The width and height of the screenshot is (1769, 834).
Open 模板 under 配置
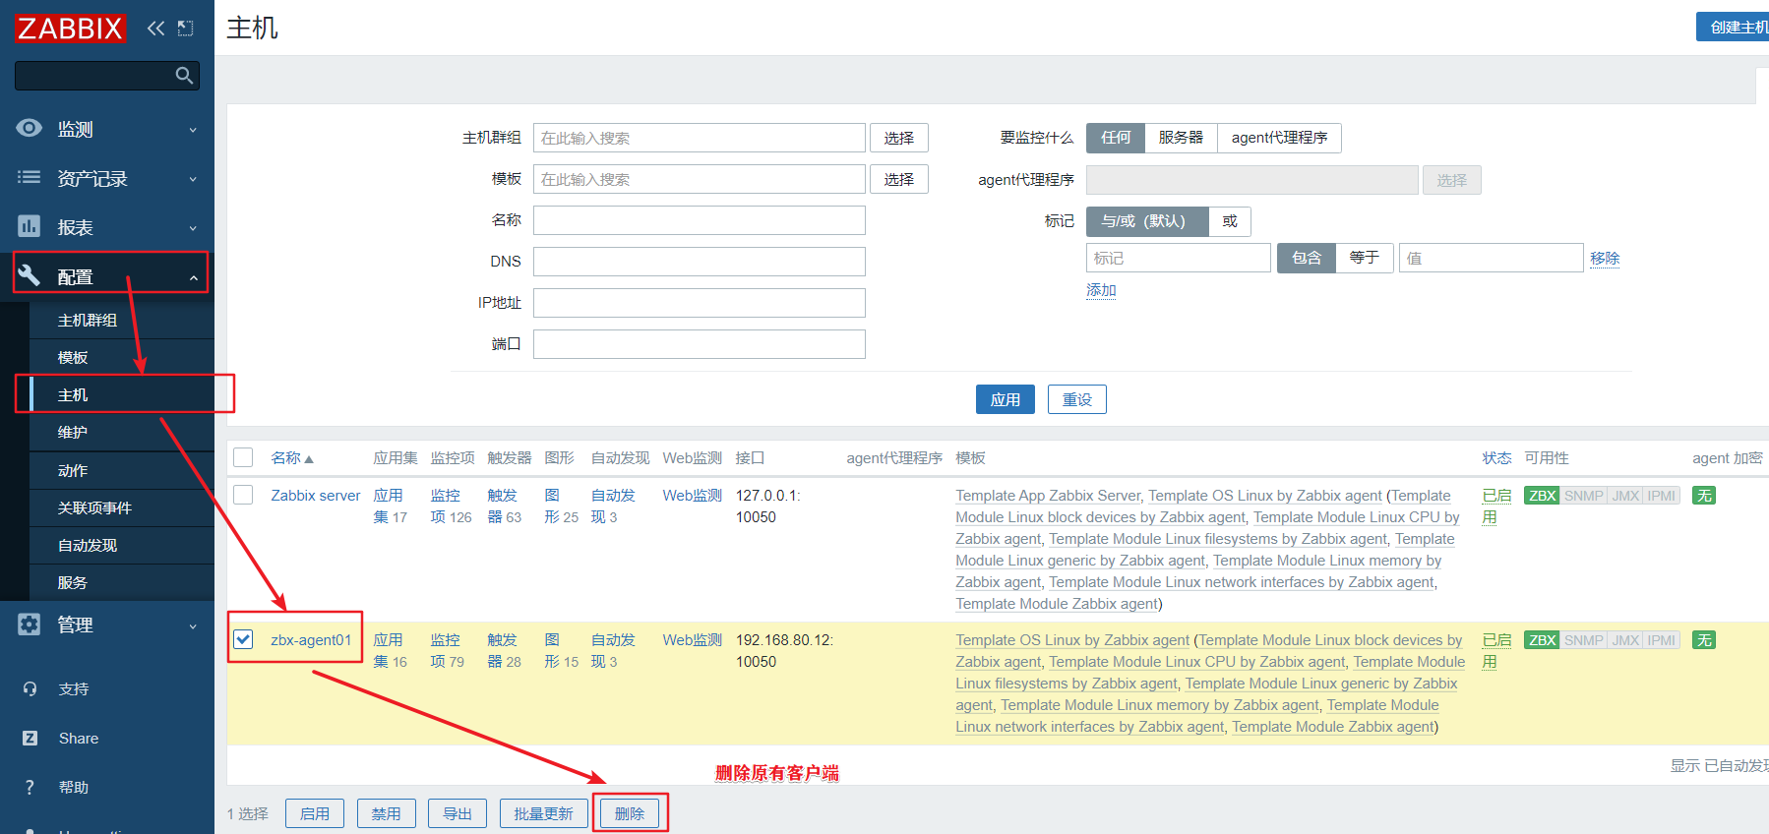pyautogui.click(x=73, y=358)
